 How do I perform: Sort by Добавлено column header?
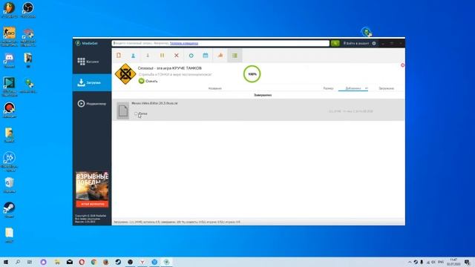(x=353, y=88)
